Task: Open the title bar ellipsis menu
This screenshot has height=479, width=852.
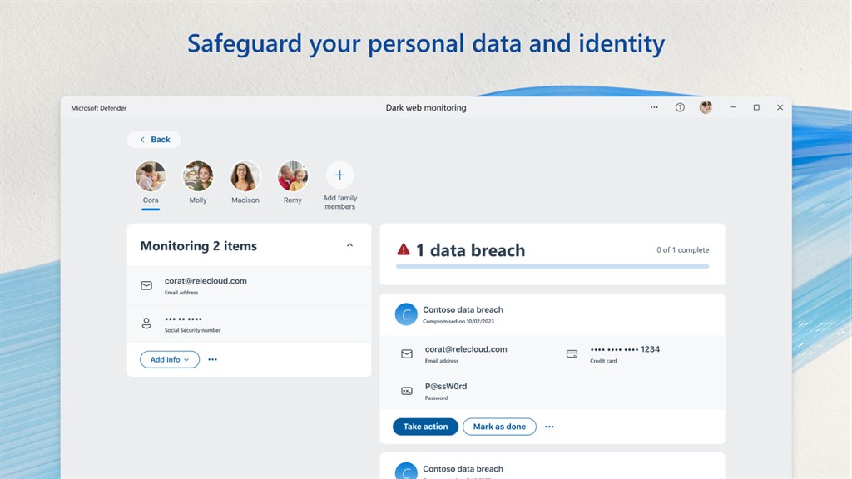Action: pos(654,107)
